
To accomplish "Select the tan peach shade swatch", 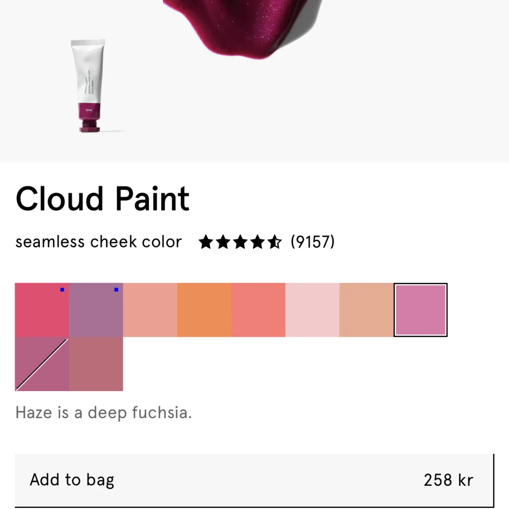I will 366,309.
